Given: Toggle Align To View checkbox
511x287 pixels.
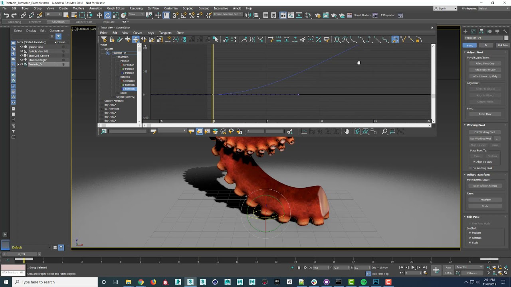Looking at the screenshot, I should point(474,161).
